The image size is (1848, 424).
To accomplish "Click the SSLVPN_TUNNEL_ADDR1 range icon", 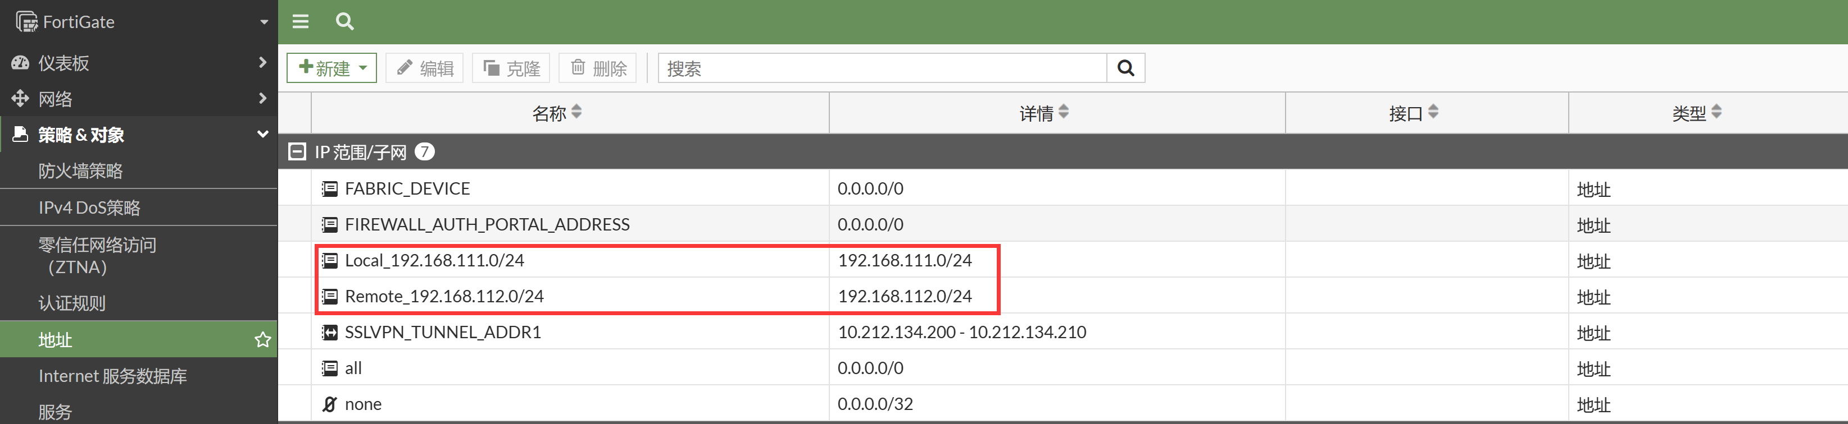I will [329, 333].
